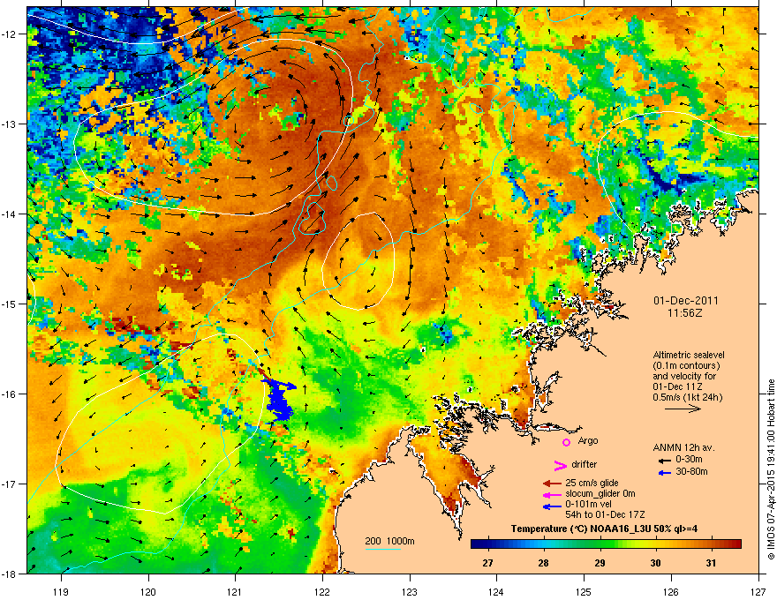The height and width of the screenshot is (600, 777).
Task: Click the '30-80m' depth label
Action: [x=691, y=472]
